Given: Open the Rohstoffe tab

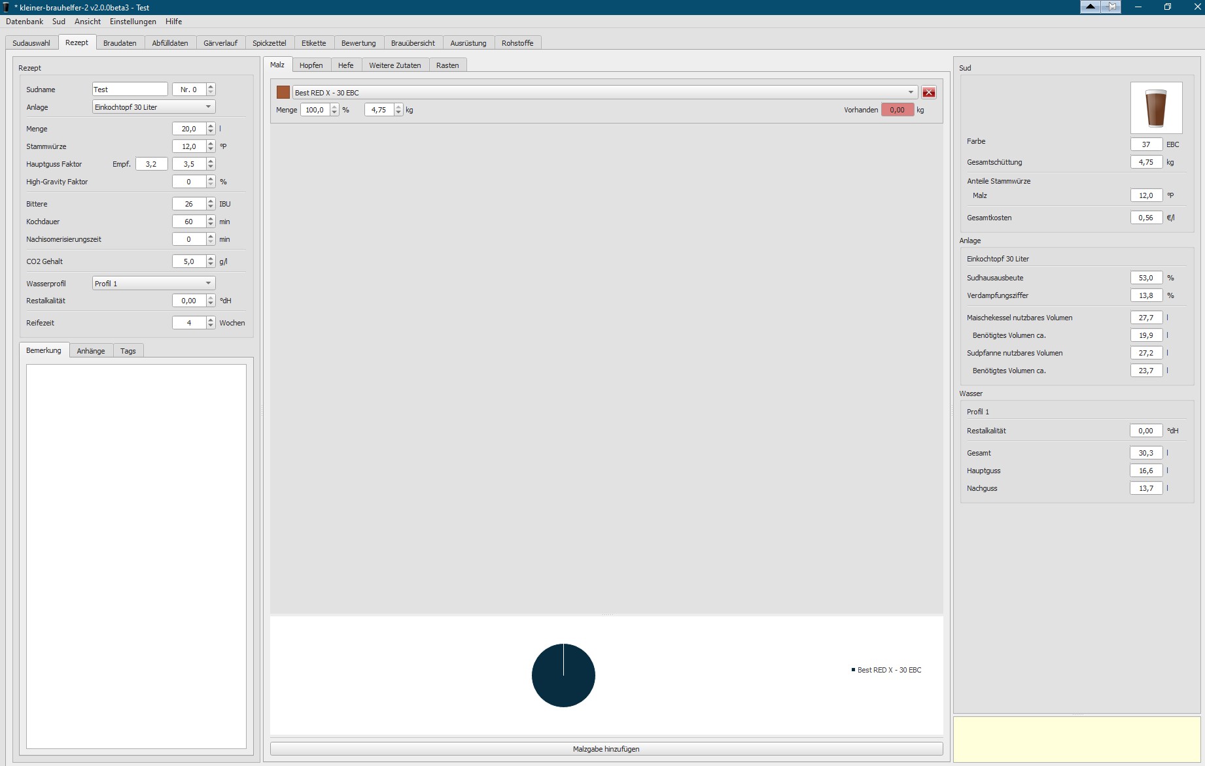Looking at the screenshot, I should point(517,43).
